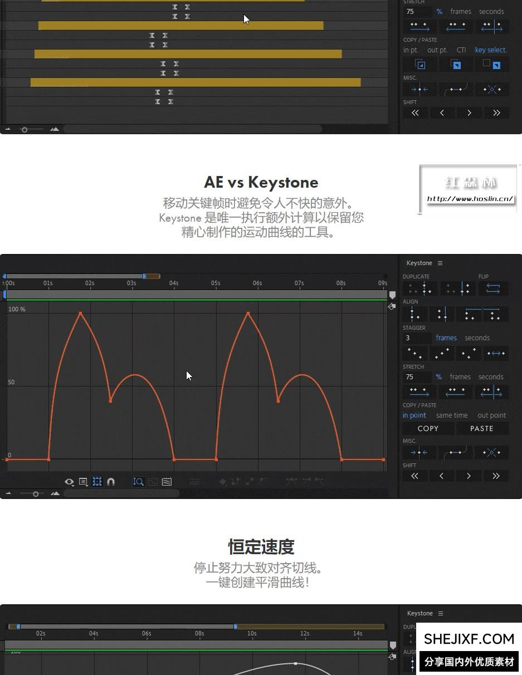Select the upper Keystone panel tab
The width and height of the screenshot is (522, 675).
(x=419, y=263)
